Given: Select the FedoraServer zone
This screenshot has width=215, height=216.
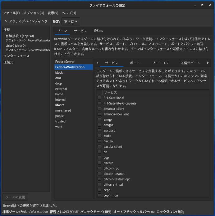Looking at the screenshot, I should point(74,62).
